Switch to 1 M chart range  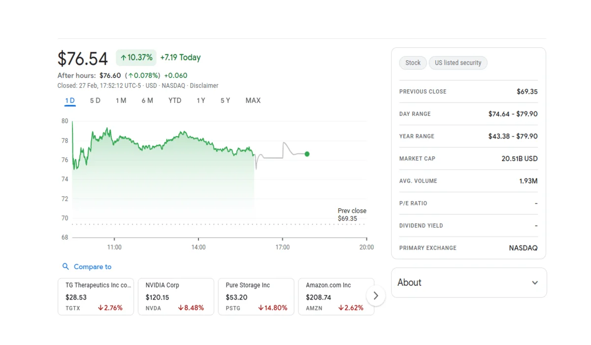pyautogui.click(x=121, y=101)
